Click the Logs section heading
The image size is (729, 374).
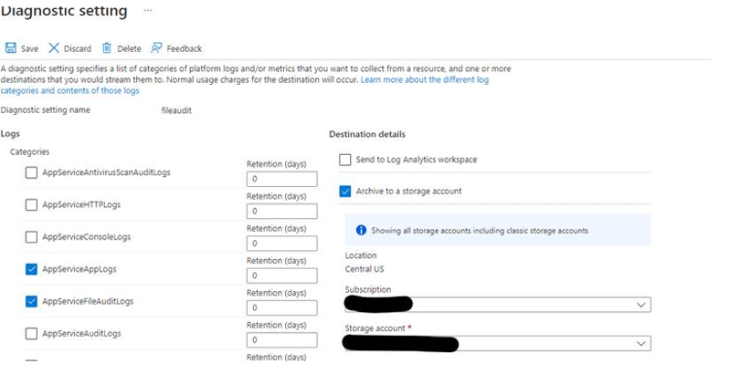[10, 134]
